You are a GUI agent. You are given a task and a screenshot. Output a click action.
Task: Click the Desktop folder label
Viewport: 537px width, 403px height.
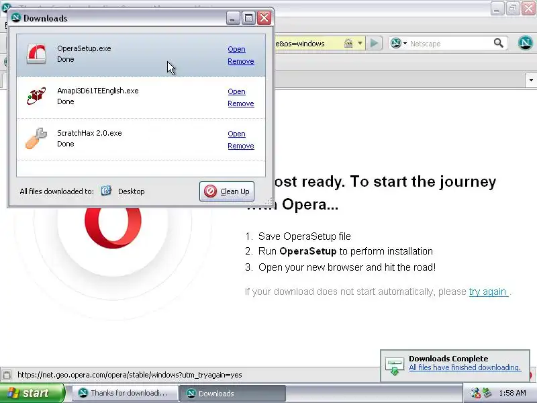(131, 191)
